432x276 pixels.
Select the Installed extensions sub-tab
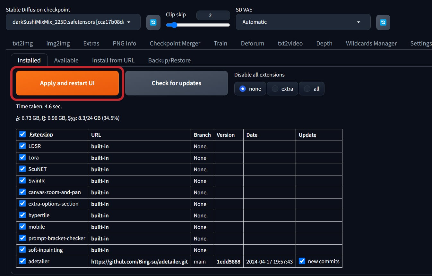(x=29, y=60)
